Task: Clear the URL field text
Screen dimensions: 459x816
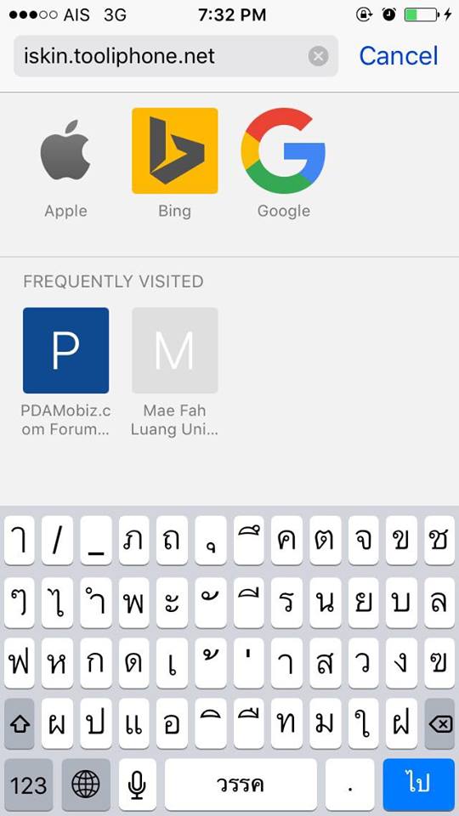Action: [318, 56]
